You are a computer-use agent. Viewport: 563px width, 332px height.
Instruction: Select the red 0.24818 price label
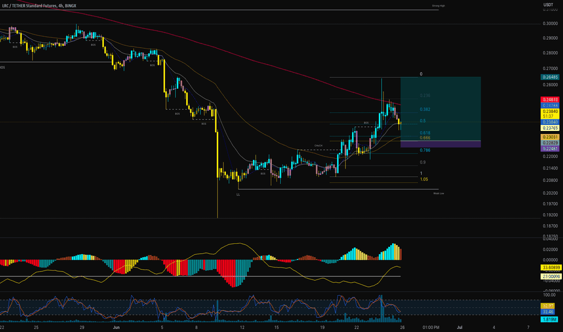click(550, 100)
